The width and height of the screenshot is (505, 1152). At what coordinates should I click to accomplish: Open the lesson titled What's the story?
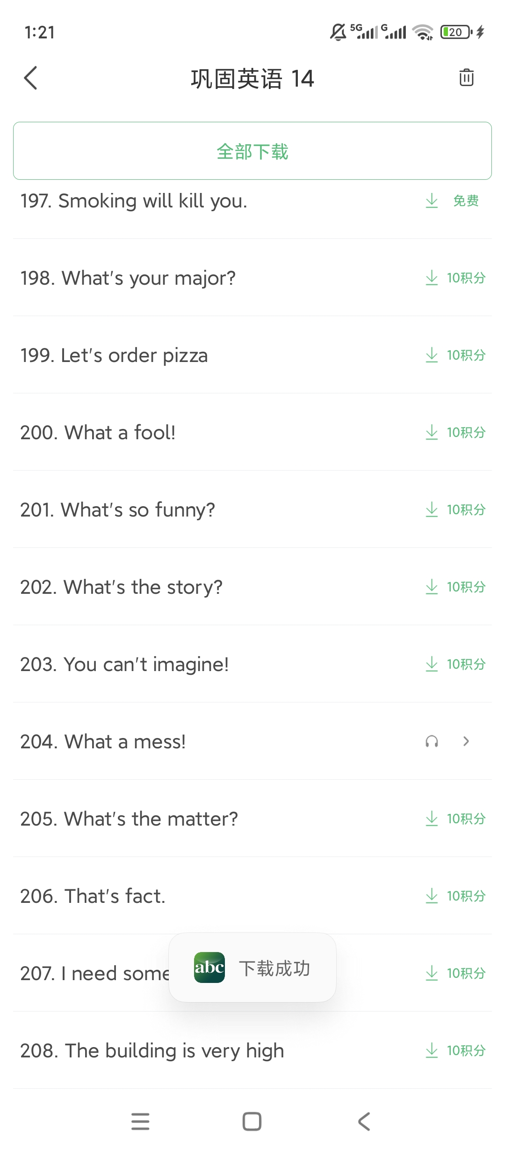[x=122, y=587]
